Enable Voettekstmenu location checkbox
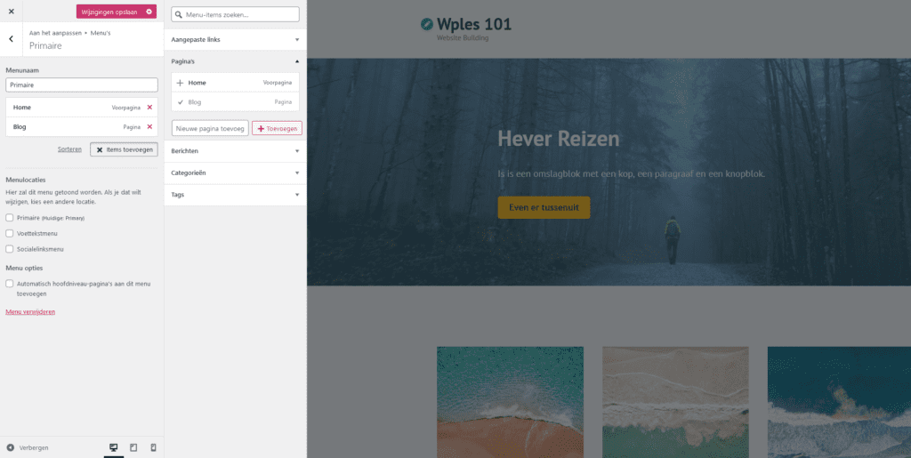 pyautogui.click(x=9, y=233)
